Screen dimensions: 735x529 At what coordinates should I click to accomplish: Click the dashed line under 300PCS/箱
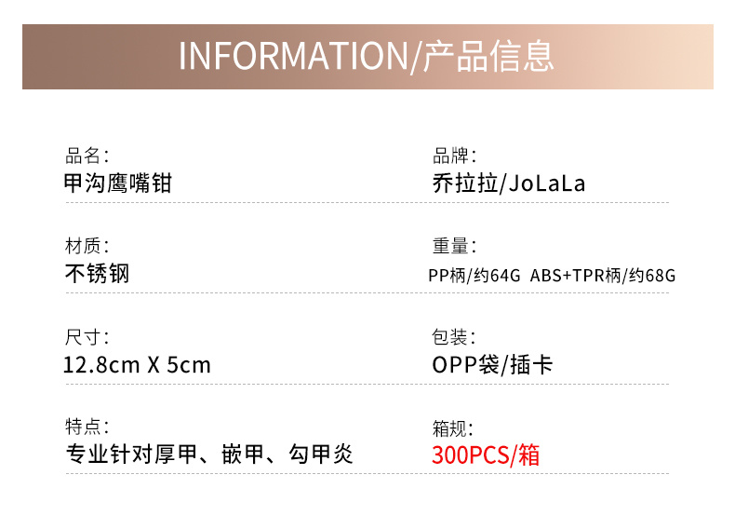pos(549,474)
